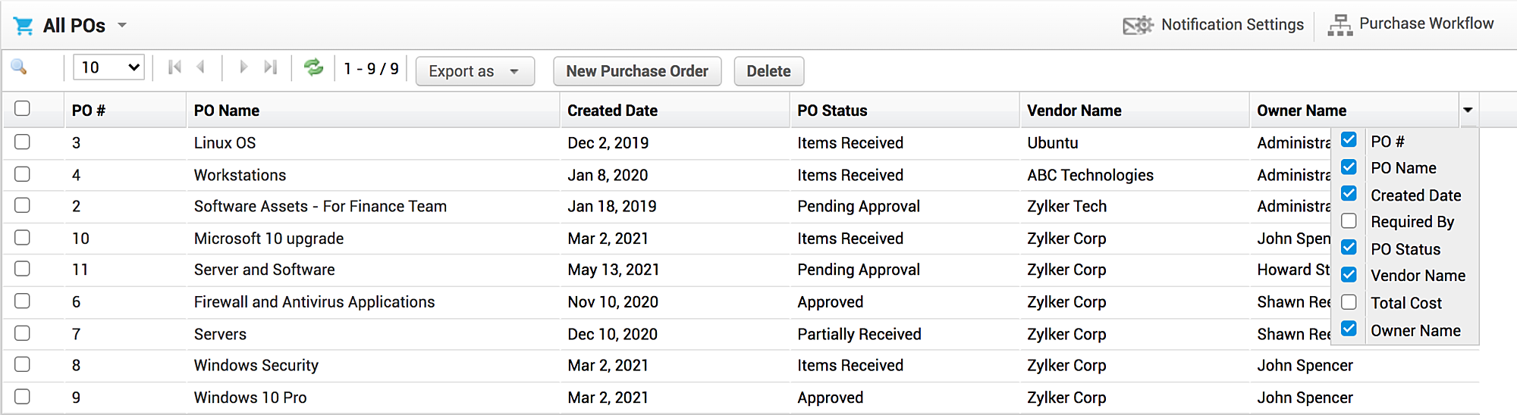Click the search magnifier icon
Viewport: 1517px width, 415px height.
click(x=19, y=67)
